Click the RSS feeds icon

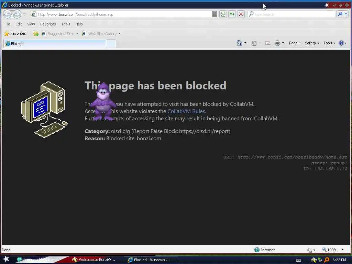[254, 43]
